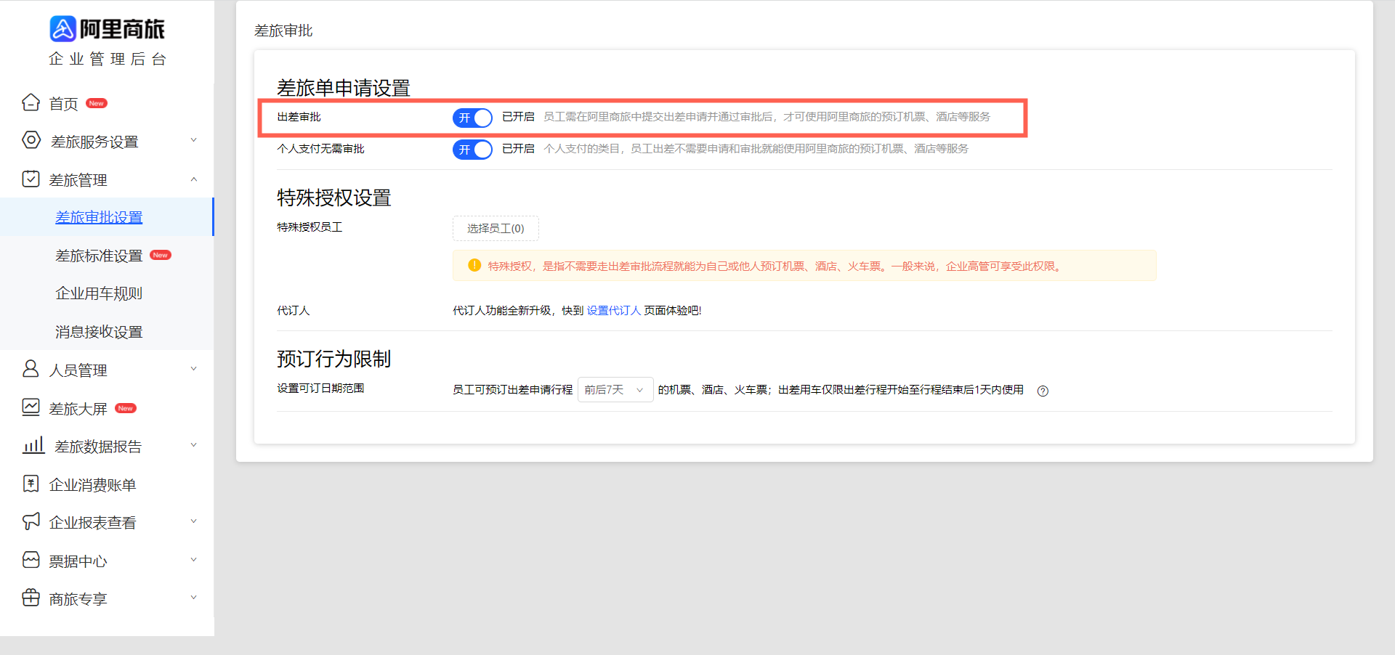The width and height of the screenshot is (1395, 655).
Task: Click the question mark help icon after 1天内使用
Action: (x=1043, y=391)
